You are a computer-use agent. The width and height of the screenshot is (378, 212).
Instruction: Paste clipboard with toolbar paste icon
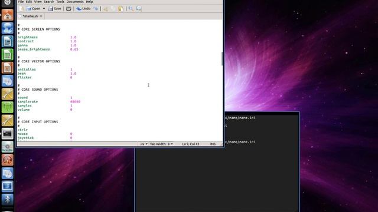point(120,9)
